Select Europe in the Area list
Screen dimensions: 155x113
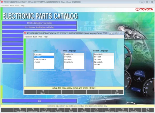[x=38, y=54]
